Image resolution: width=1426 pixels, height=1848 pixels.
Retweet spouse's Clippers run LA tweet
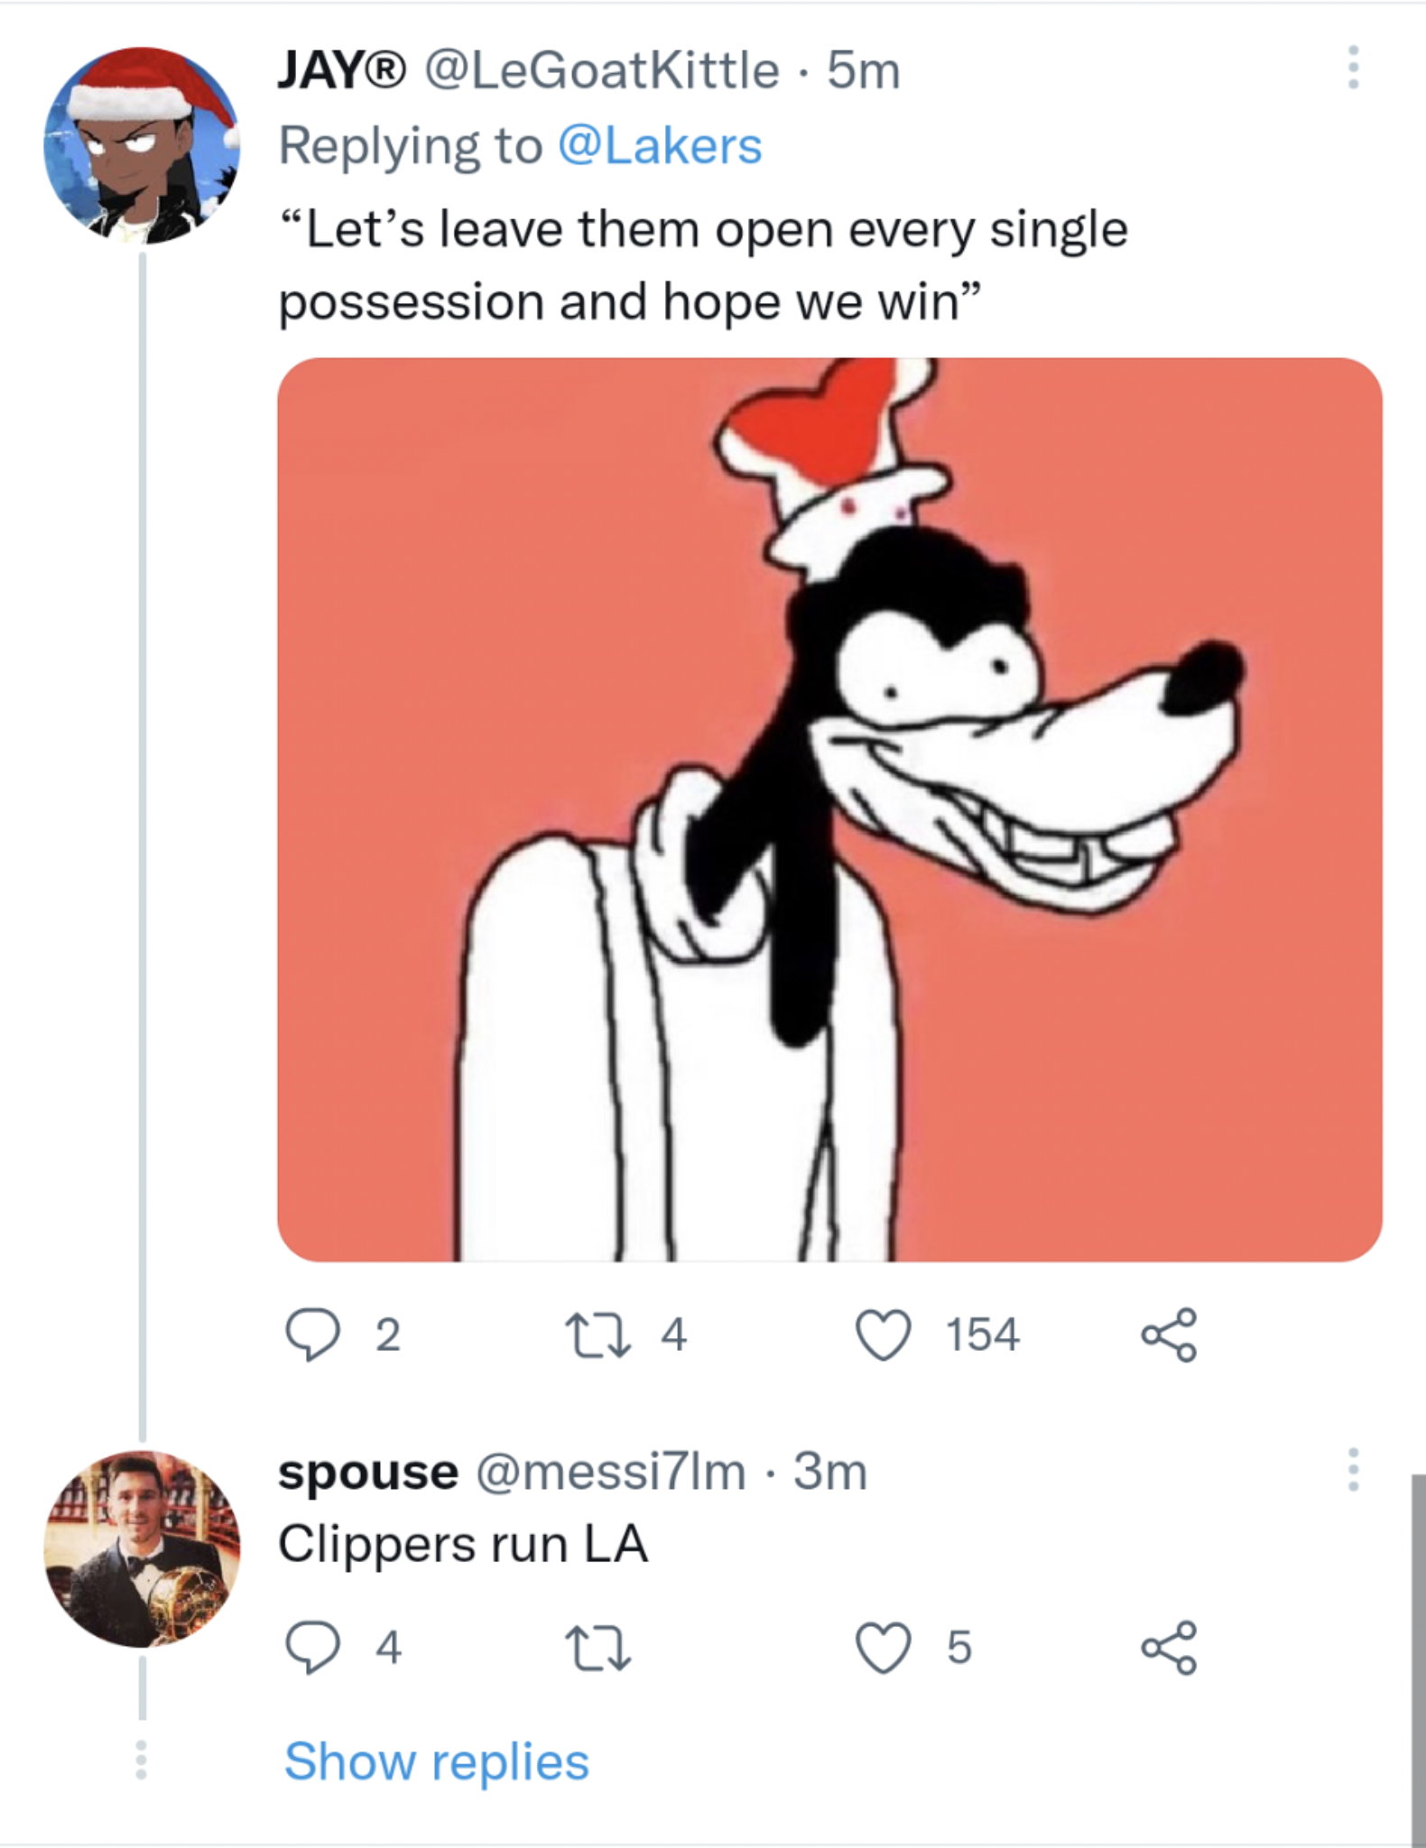pyautogui.click(x=597, y=1648)
